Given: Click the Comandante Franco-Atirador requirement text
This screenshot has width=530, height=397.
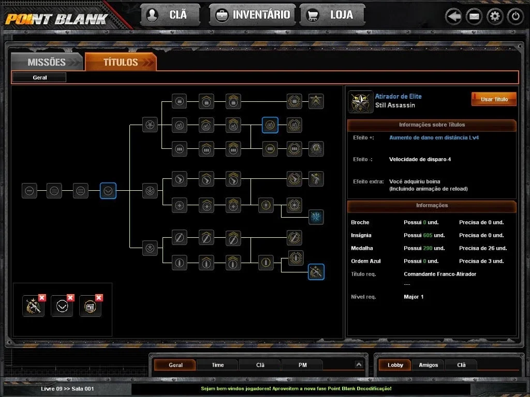Looking at the screenshot, I should coord(440,274).
